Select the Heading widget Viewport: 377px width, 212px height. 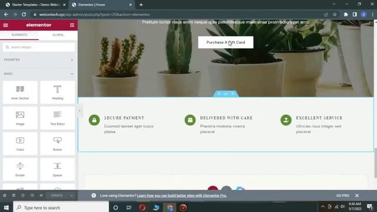coord(58,92)
